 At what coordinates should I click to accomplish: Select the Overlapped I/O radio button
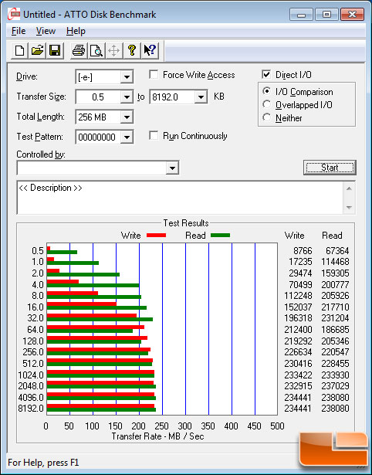click(x=267, y=104)
